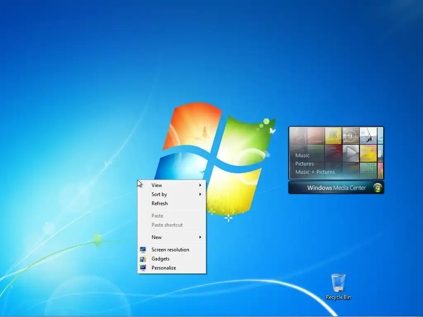The width and height of the screenshot is (423, 317).
Task: Select Screen resolution in context menu
Action: [x=171, y=250]
